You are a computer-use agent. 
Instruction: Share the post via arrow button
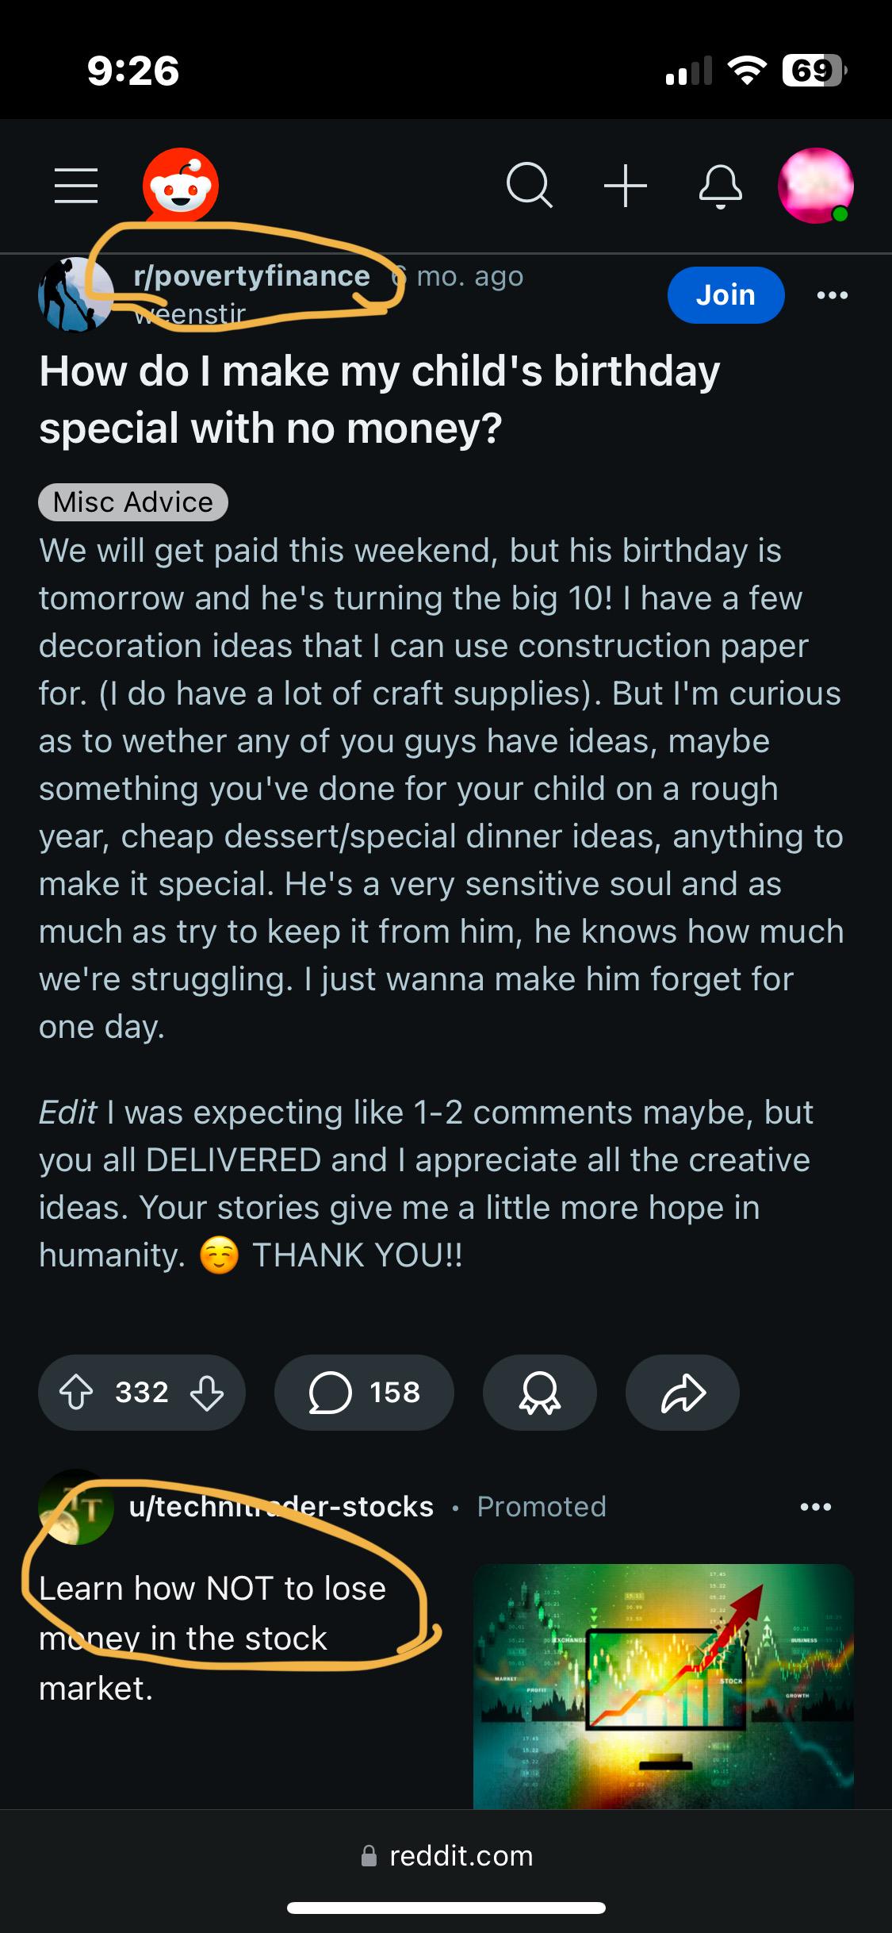pyautogui.click(x=682, y=1393)
